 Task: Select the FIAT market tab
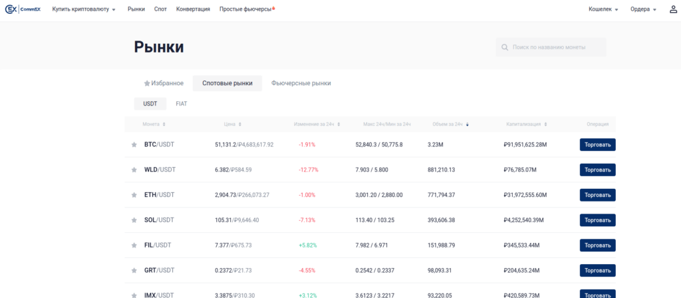pyautogui.click(x=181, y=104)
